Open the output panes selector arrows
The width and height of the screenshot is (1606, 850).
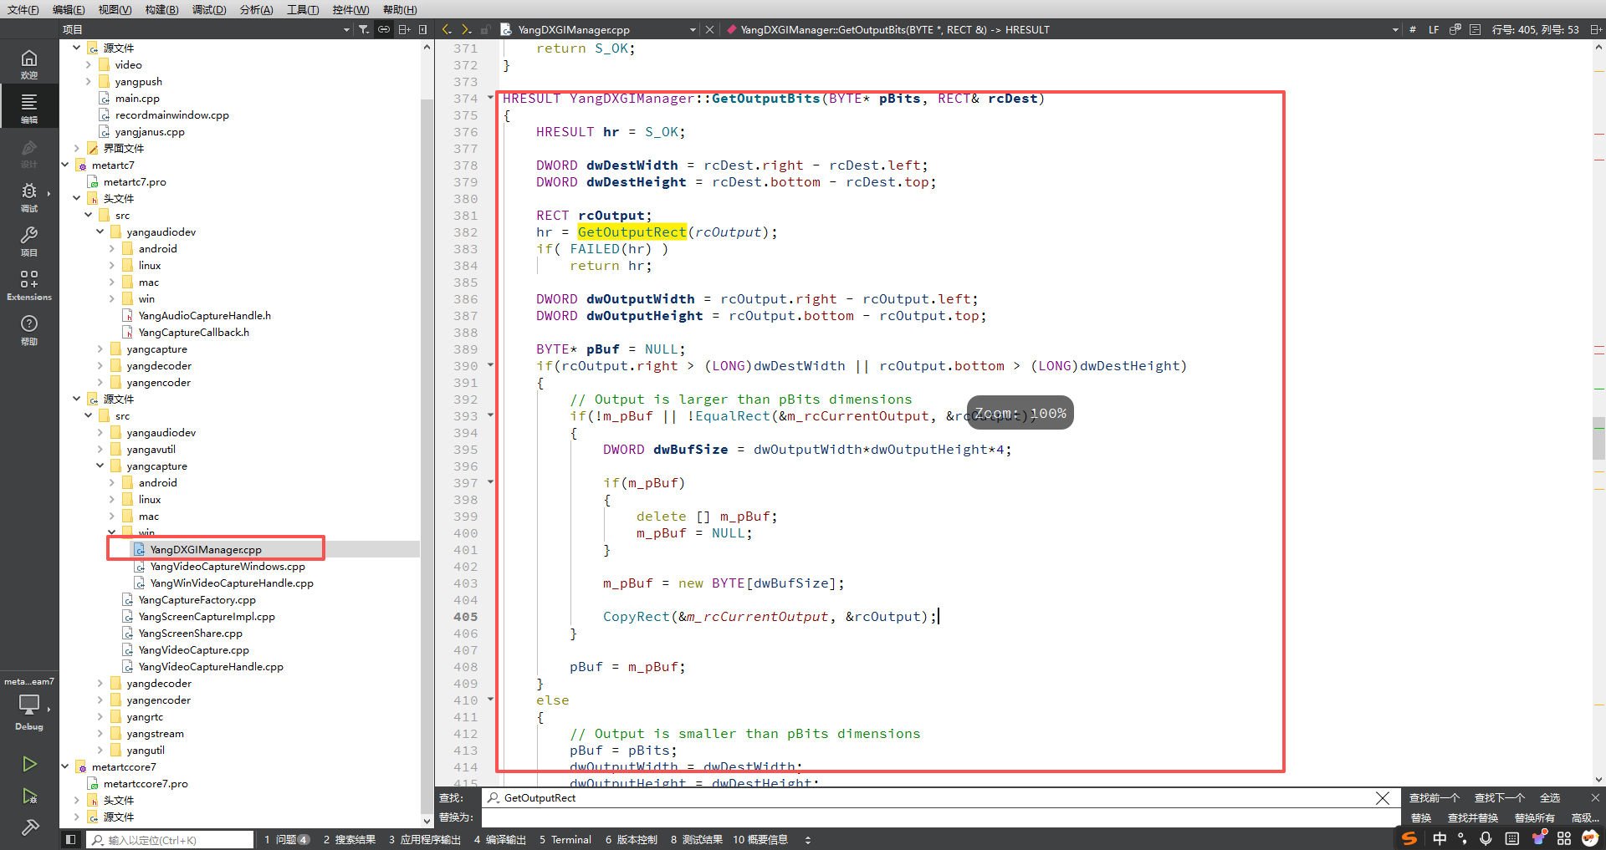point(808,839)
